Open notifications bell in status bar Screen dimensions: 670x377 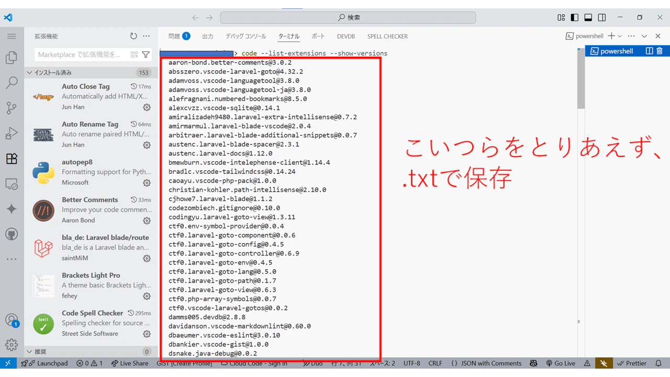point(658,363)
